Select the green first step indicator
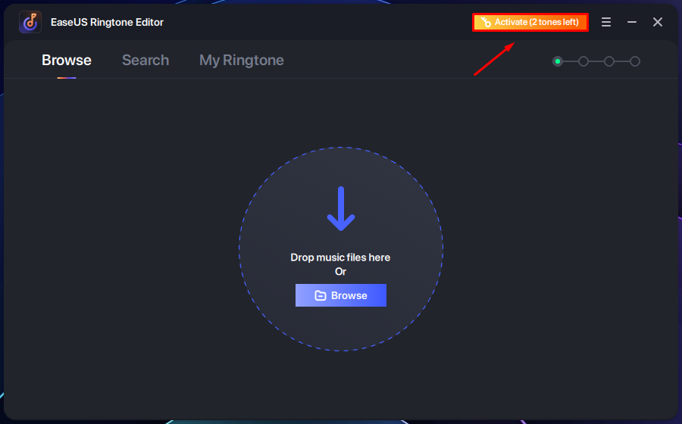The width and height of the screenshot is (682, 424). (x=558, y=61)
